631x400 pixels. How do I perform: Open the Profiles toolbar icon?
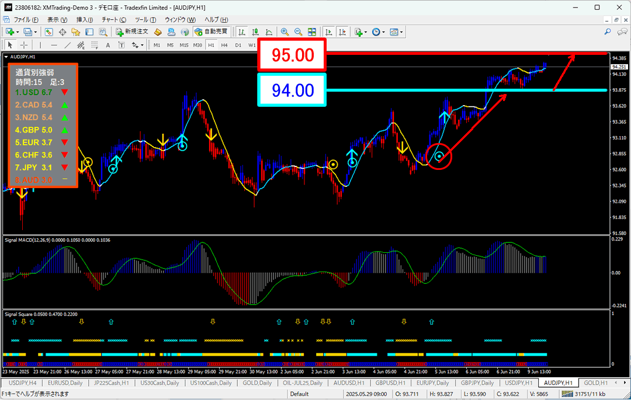27,32
